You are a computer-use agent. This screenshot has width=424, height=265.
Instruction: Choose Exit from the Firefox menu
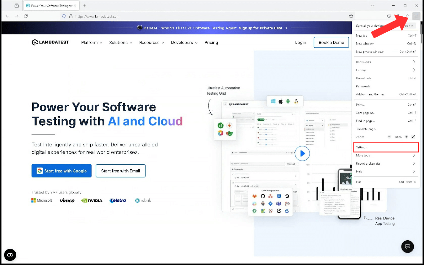(x=386, y=182)
